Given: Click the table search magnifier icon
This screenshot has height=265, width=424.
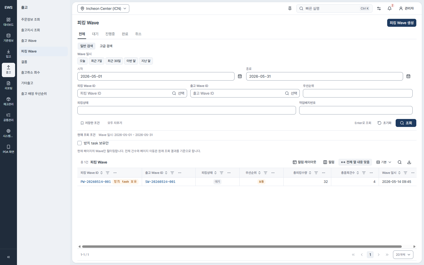Looking at the screenshot, I should 400,162.
